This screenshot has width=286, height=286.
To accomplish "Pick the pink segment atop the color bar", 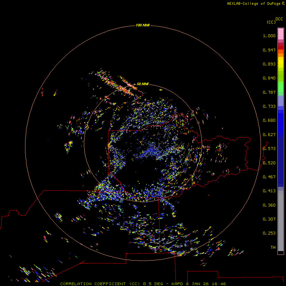I will (x=281, y=34).
